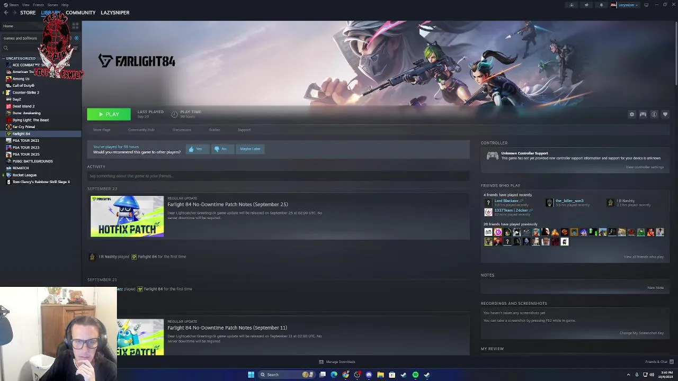Viewport: 678px width, 381px height.
Task: Open Play Time clock icon
Action: [x=174, y=114]
